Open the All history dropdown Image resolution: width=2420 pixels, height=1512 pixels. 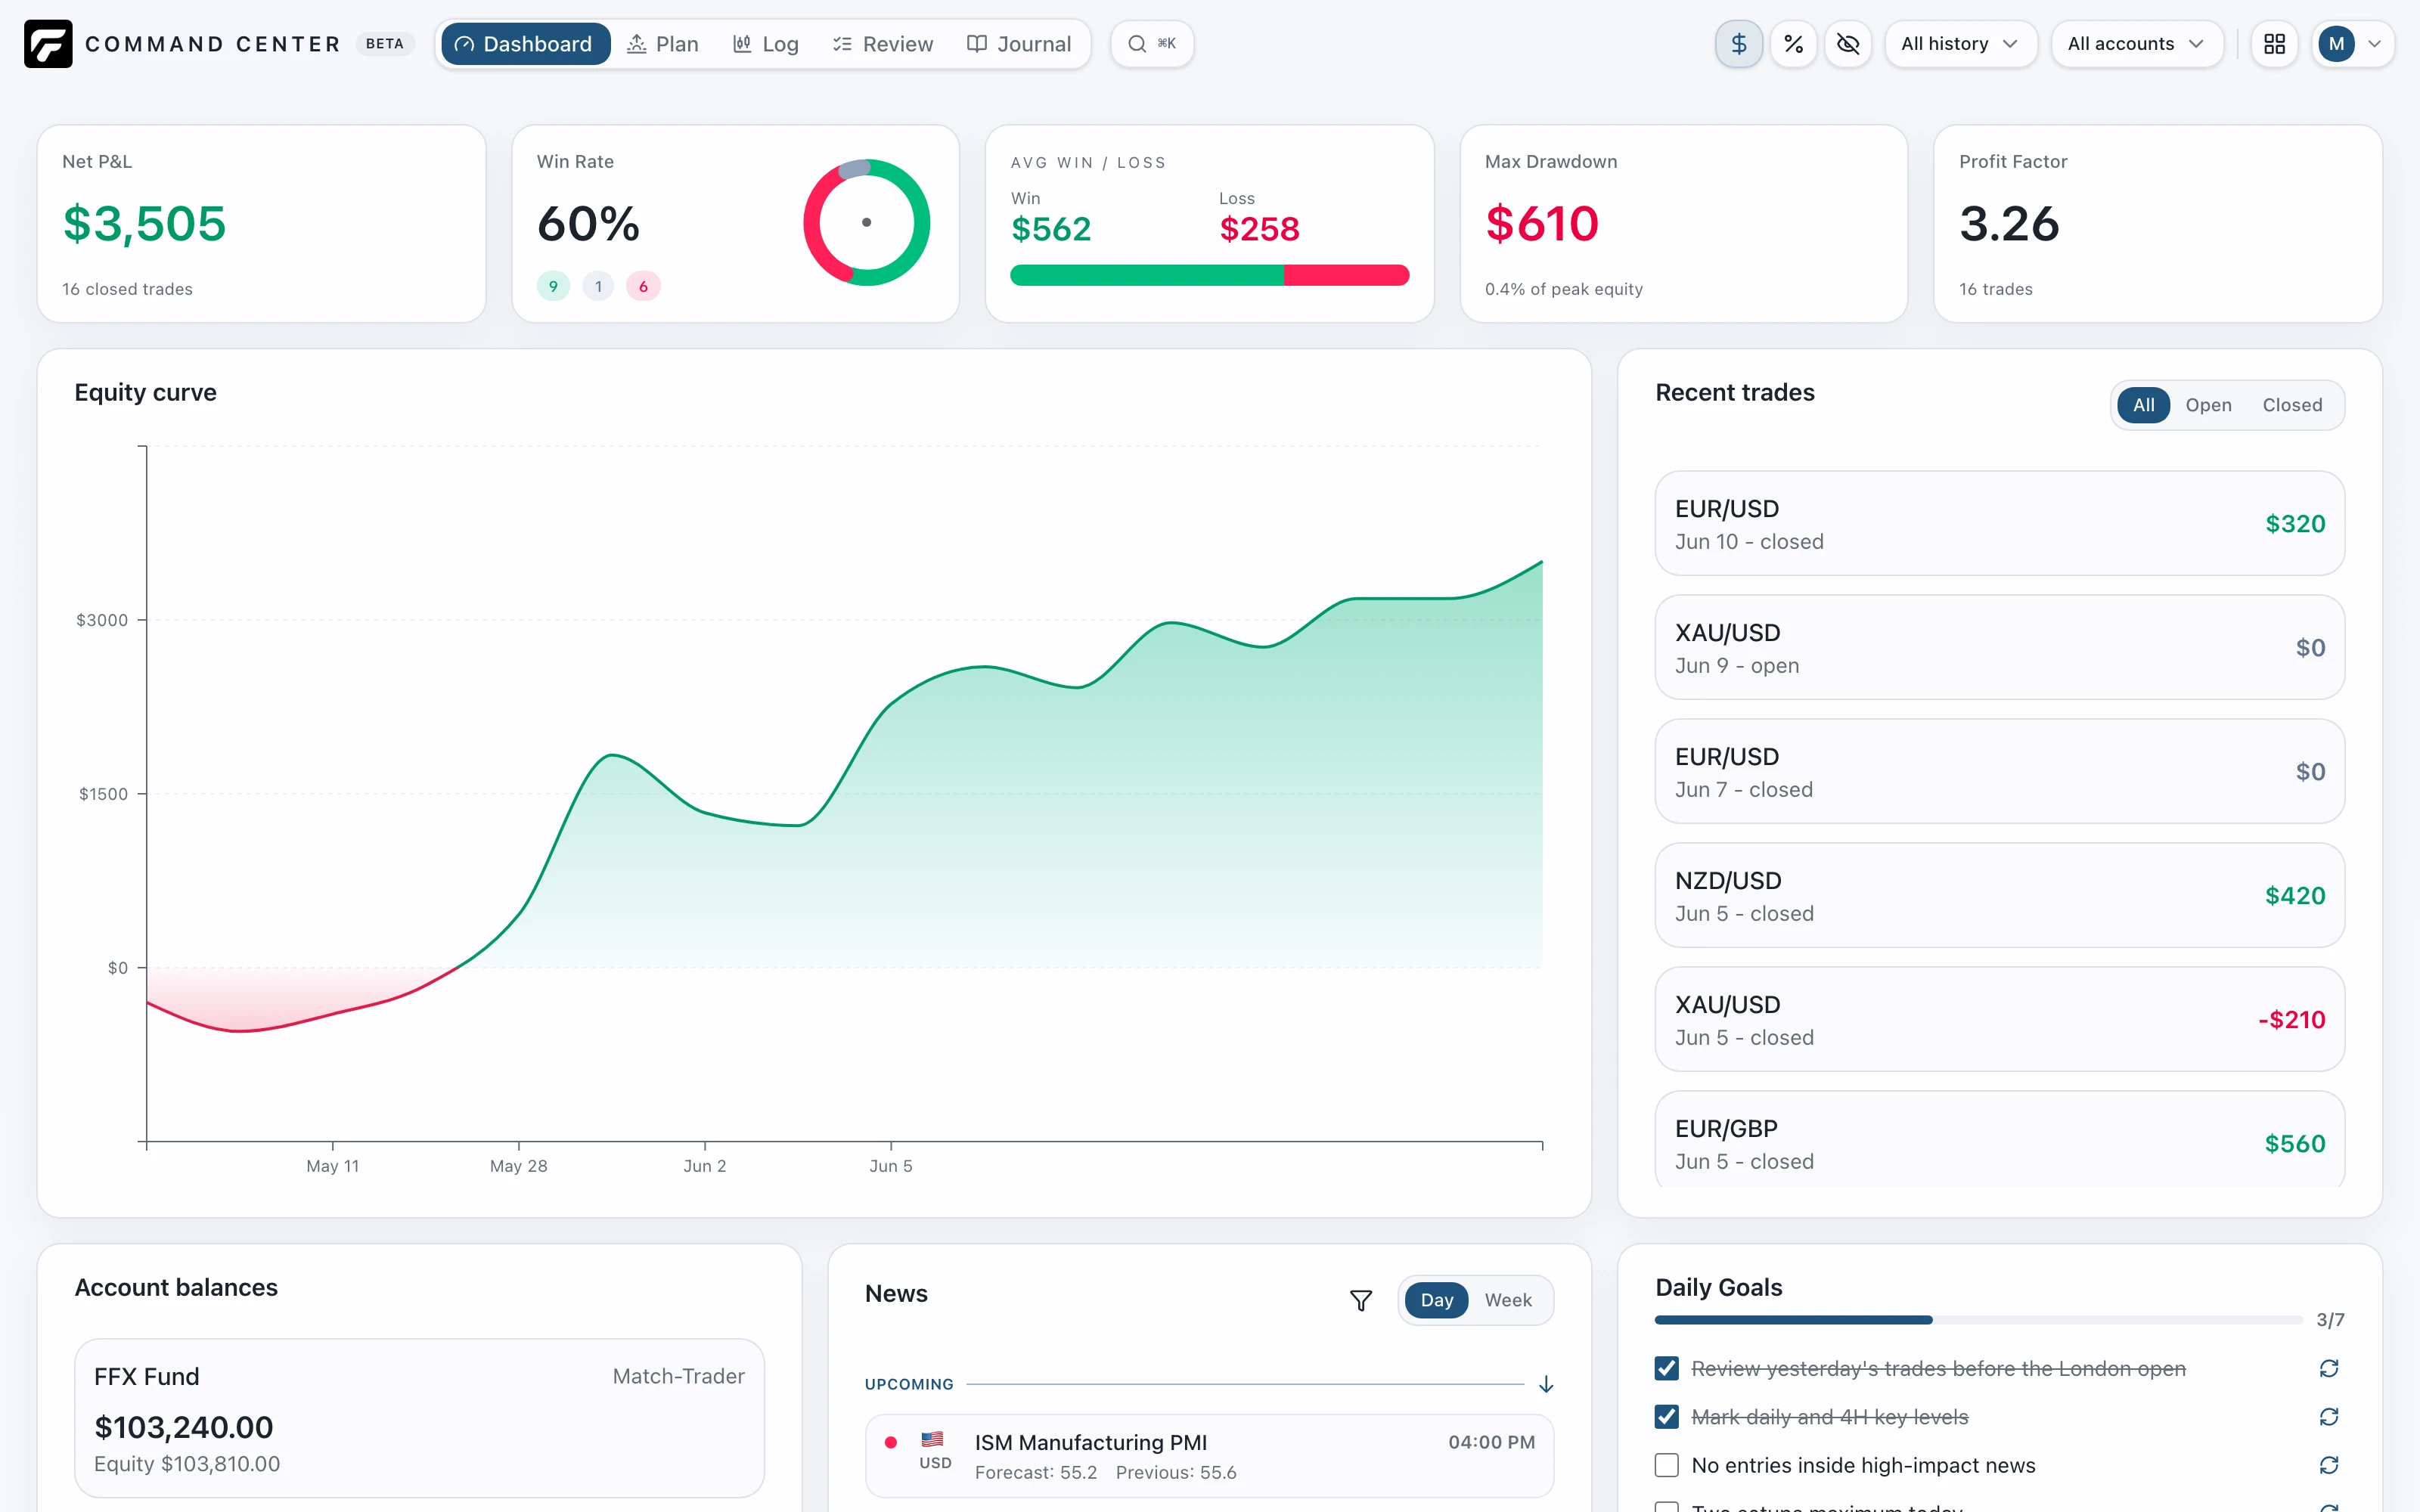(1960, 44)
